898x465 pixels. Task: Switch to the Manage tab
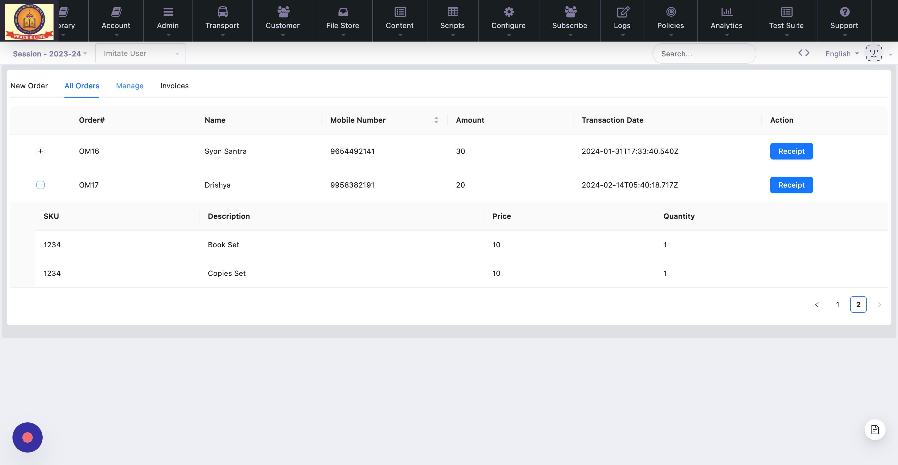coord(130,86)
